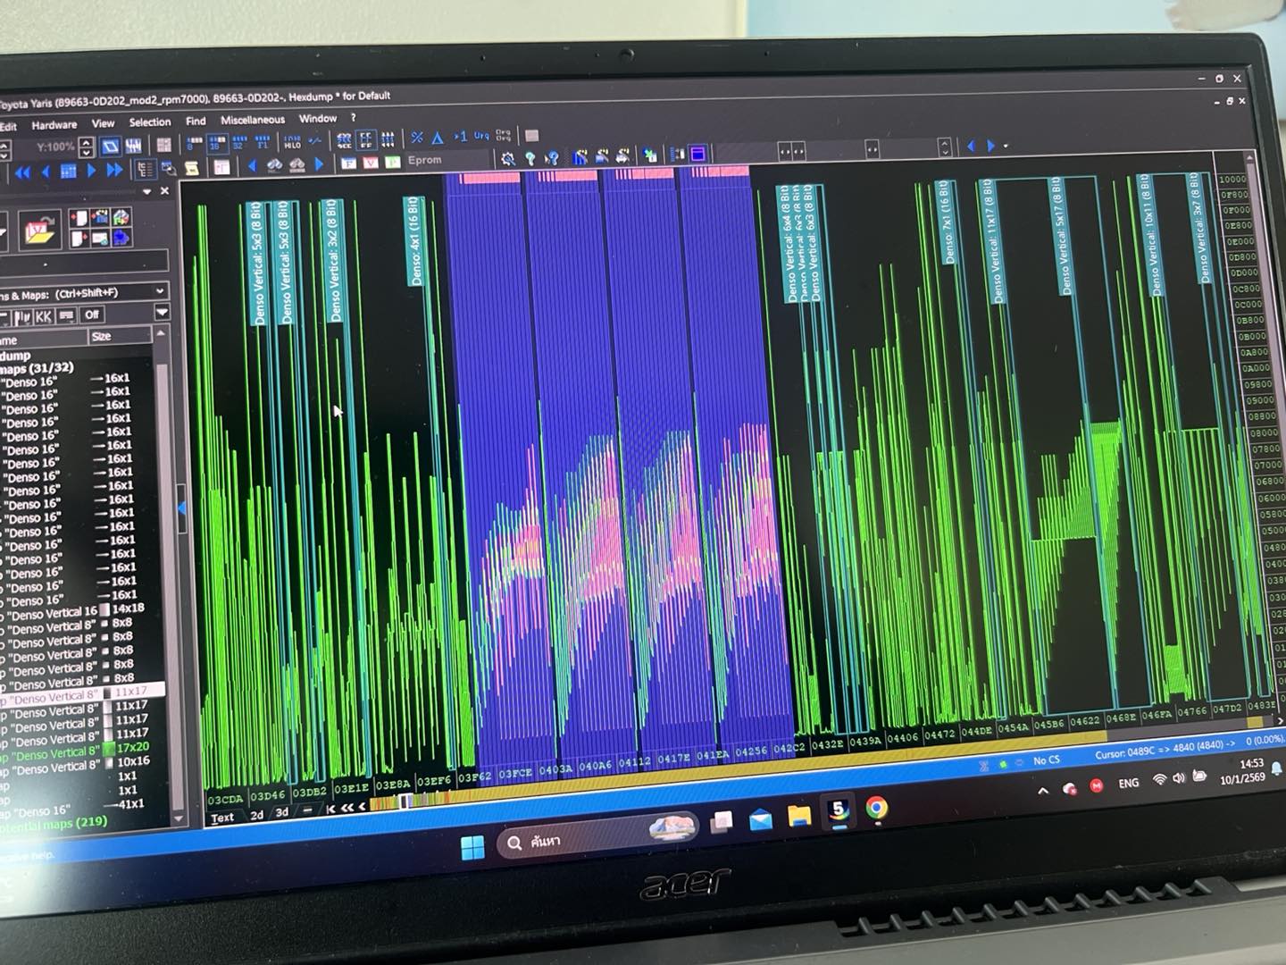The image size is (1286, 965).
Task: Open the Find menu
Action: point(196,122)
